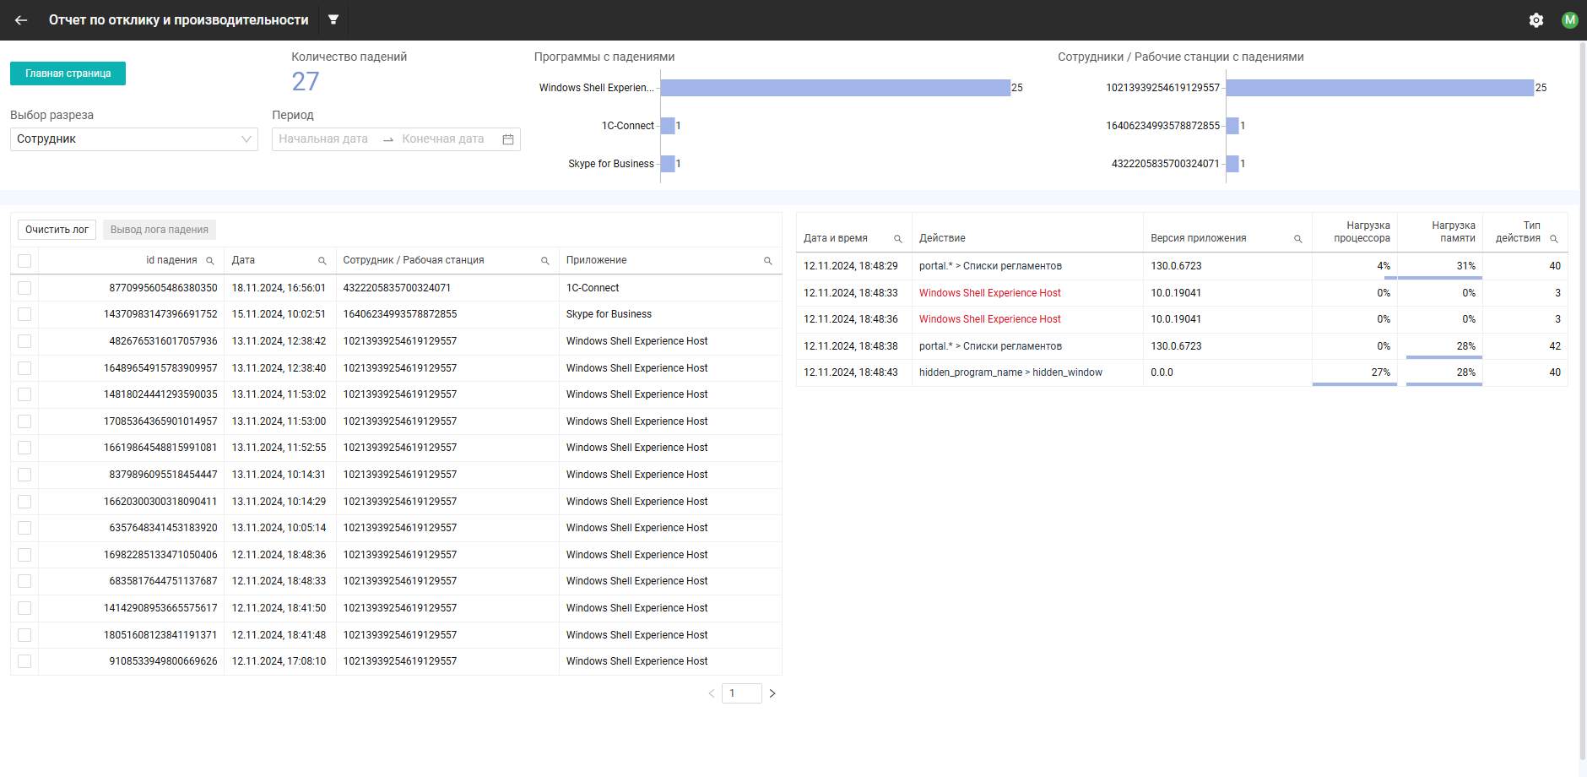Check the Skype for Business crash row
Viewport: 1587px width, 777px height.
pos(24,314)
